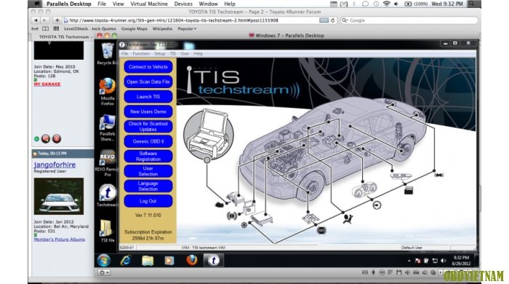Click the Connect to Vehicle button
509x284 pixels.
148,67
